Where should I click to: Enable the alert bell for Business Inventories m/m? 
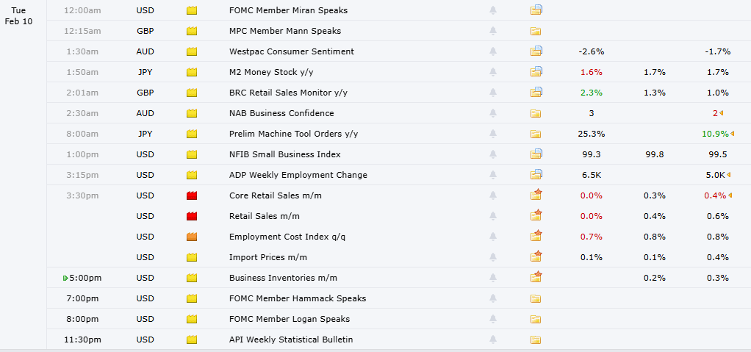(x=493, y=278)
